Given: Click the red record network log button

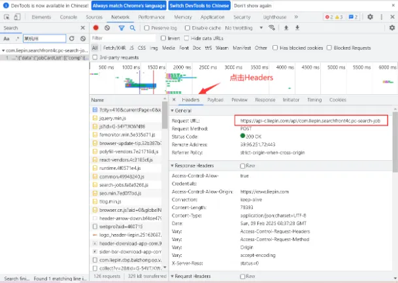Looking at the screenshot, I should coord(95,28).
